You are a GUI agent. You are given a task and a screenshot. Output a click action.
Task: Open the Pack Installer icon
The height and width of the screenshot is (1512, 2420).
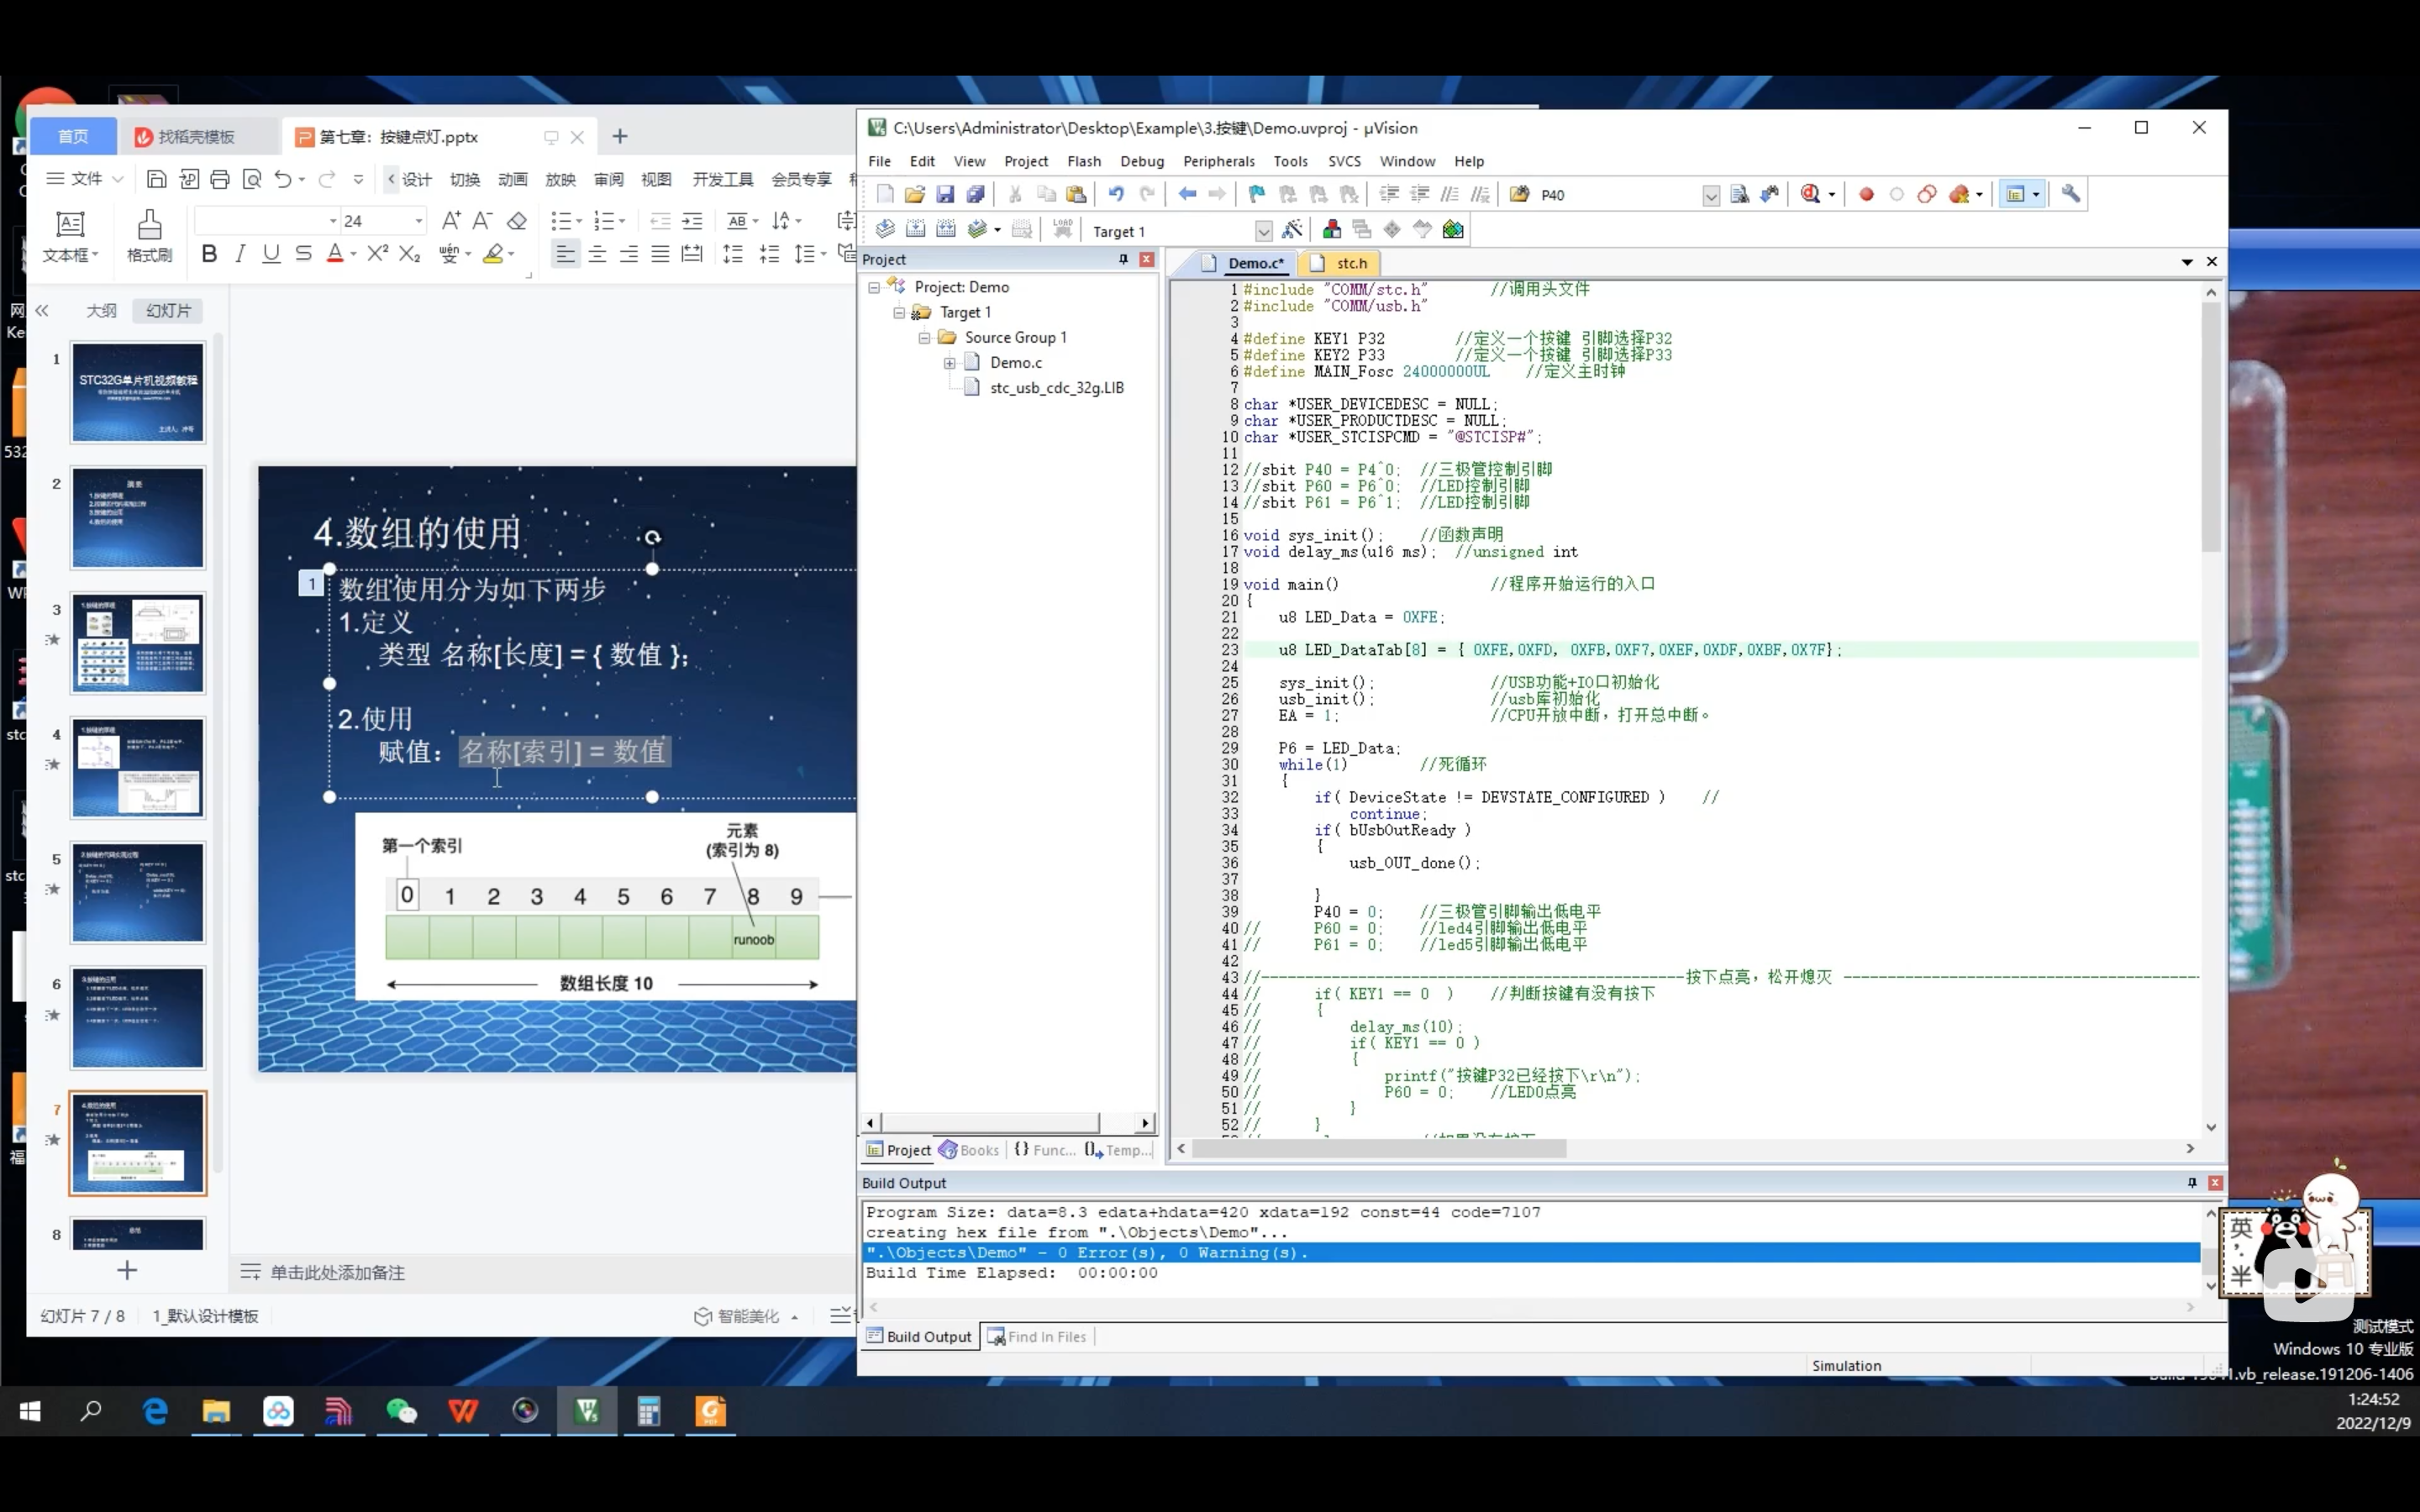click(1453, 230)
